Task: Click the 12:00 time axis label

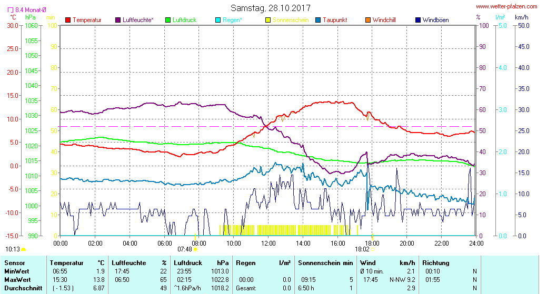Action: (268, 243)
